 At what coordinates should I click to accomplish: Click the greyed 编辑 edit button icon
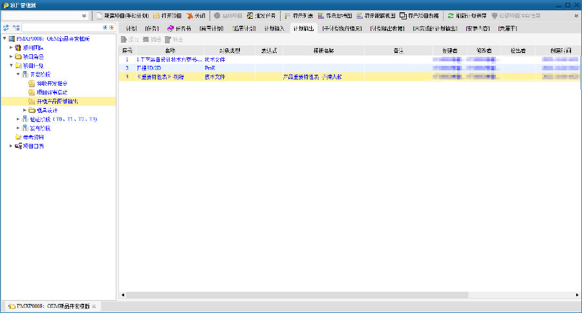[146, 39]
